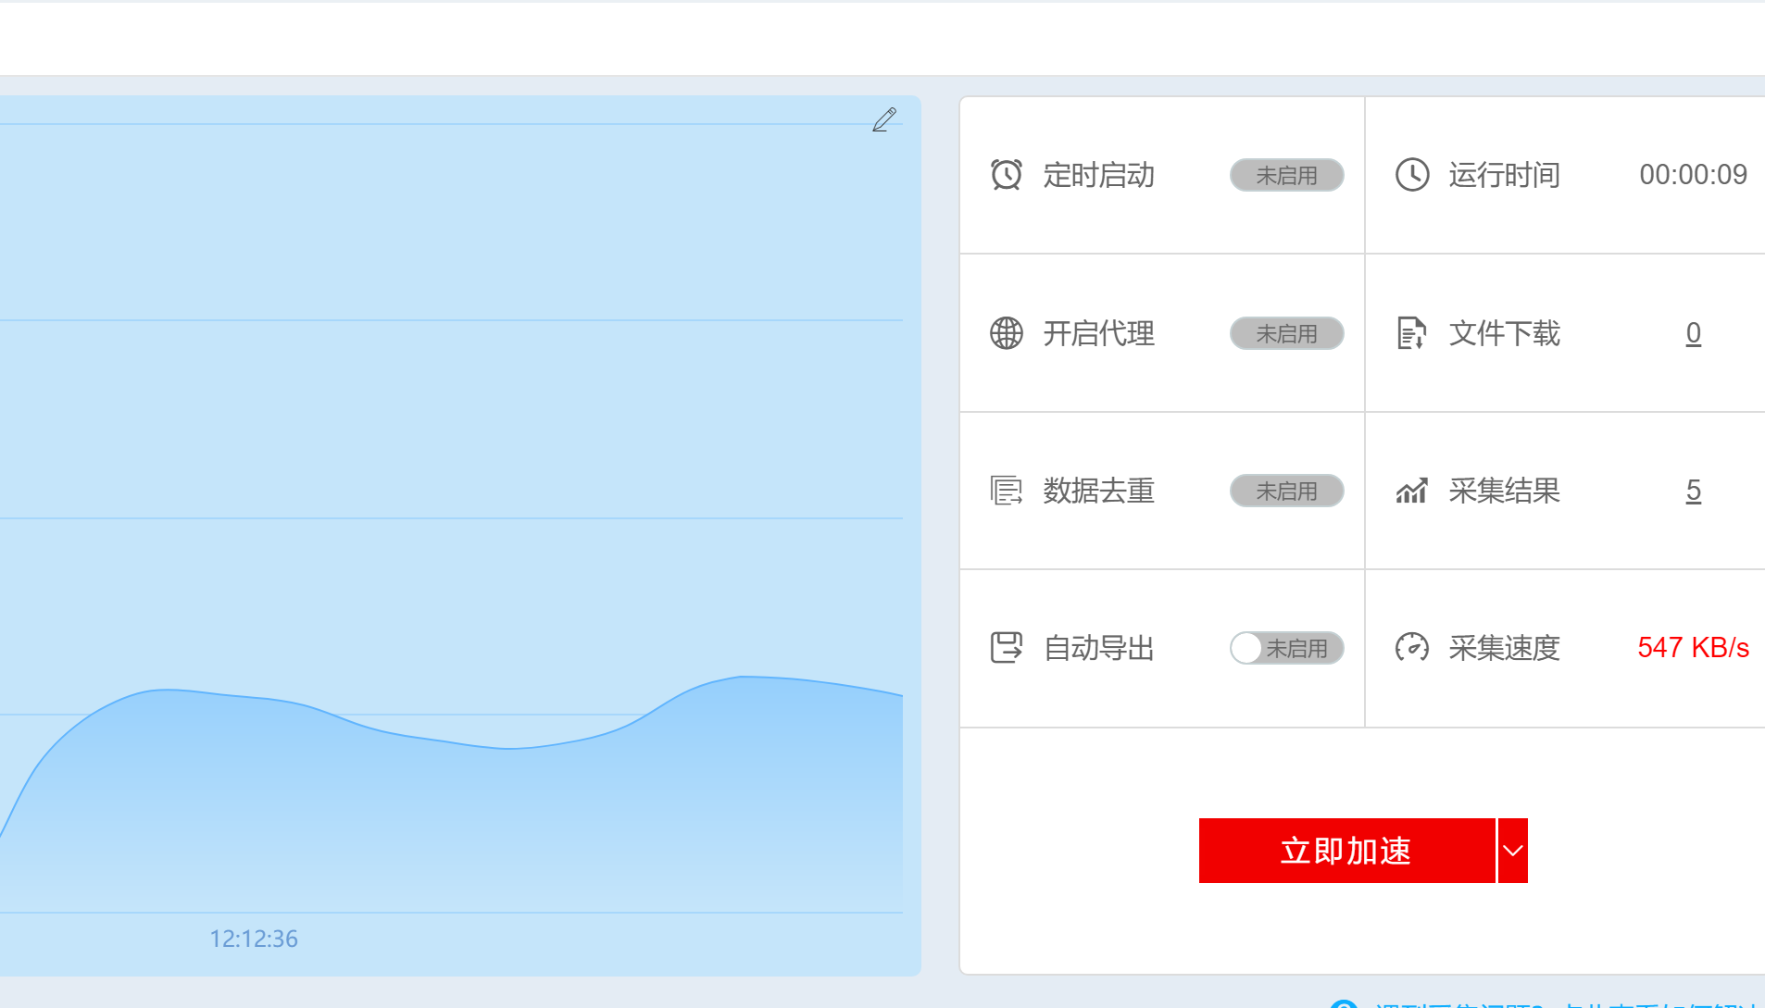Click the speedometer icon beside 采集速度
Viewport: 1765px width, 1008px height.
point(1412,647)
